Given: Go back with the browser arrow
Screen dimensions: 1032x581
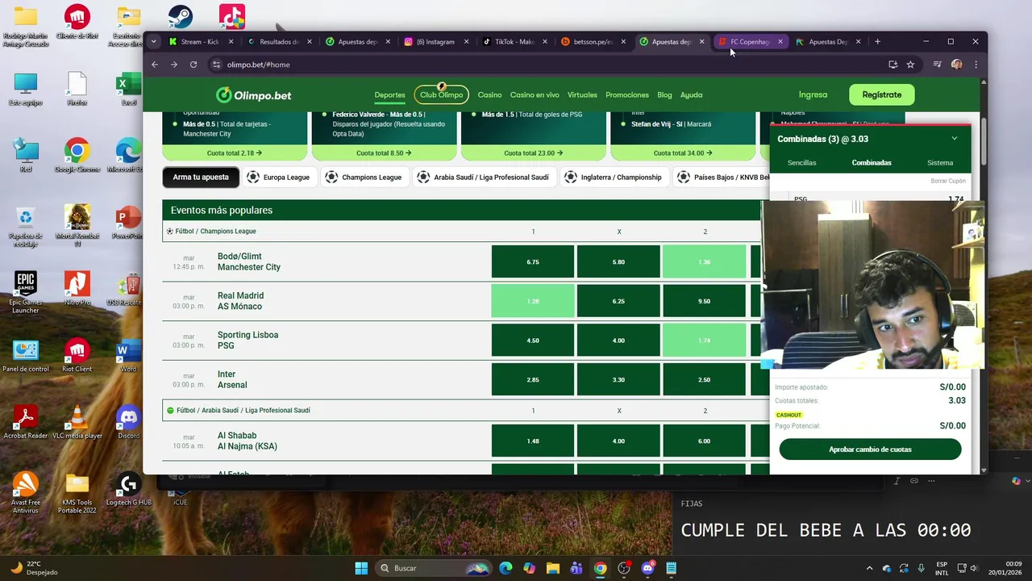Looking at the screenshot, I should click(x=155, y=65).
